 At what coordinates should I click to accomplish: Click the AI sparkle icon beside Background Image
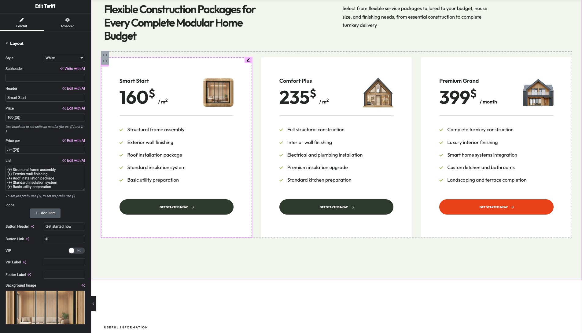coord(83,285)
